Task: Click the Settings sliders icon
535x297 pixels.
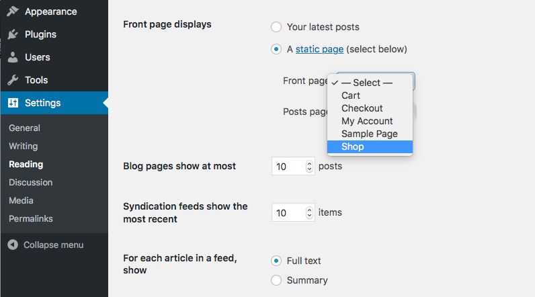Action: 13,103
